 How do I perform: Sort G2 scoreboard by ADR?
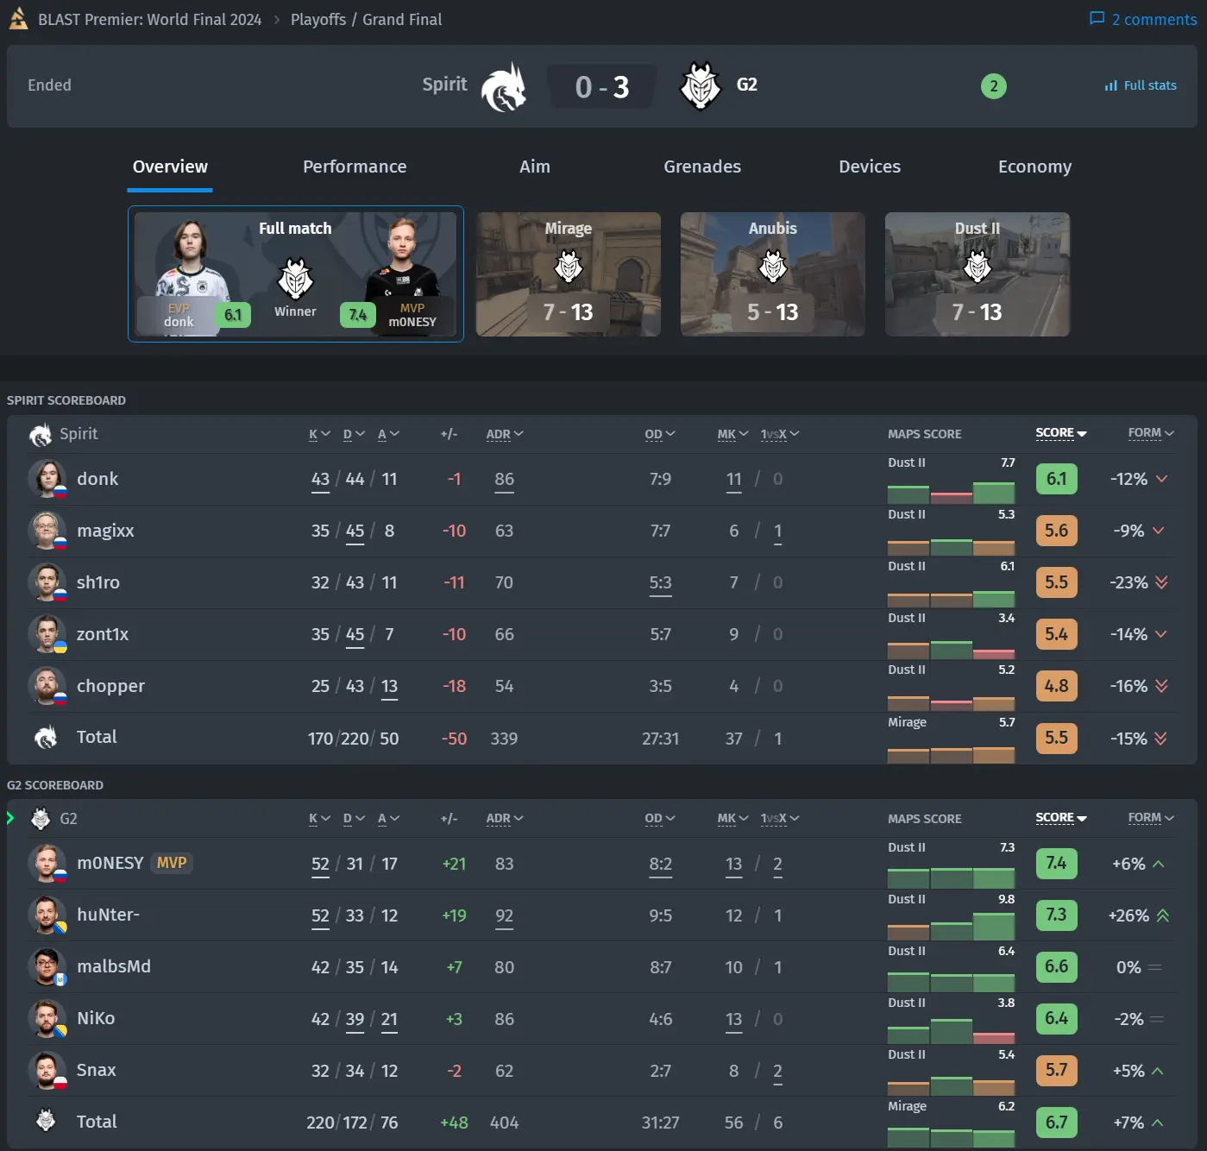coord(505,818)
